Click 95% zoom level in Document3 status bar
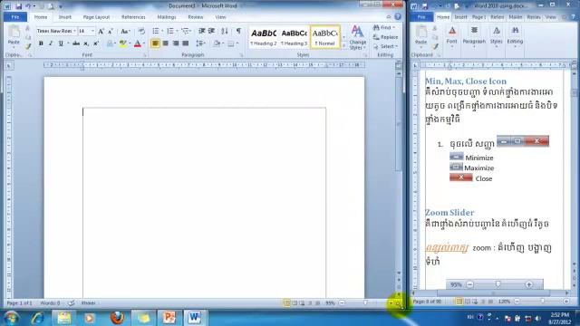The width and height of the screenshot is (580, 326). coord(330,303)
